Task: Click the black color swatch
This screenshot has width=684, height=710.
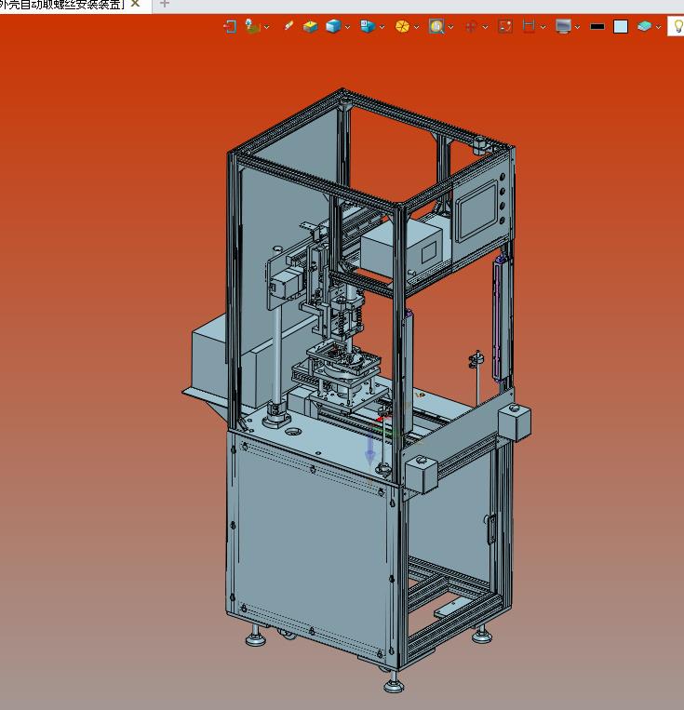Action: tap(597, 26)
